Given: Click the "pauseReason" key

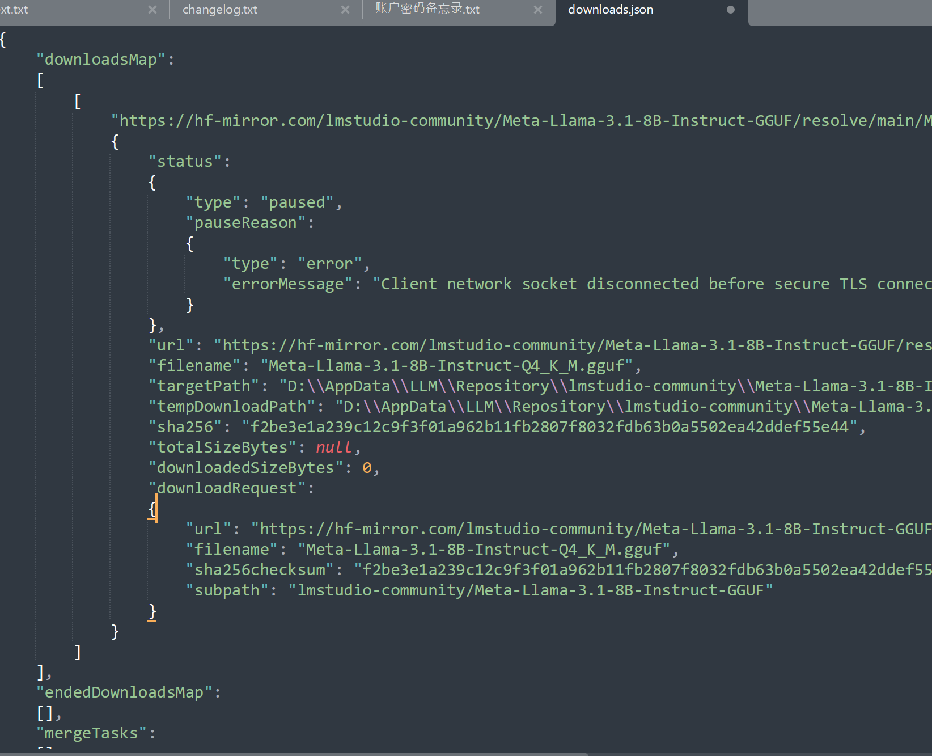Looking at the screenshot, I should click(246, 223).
